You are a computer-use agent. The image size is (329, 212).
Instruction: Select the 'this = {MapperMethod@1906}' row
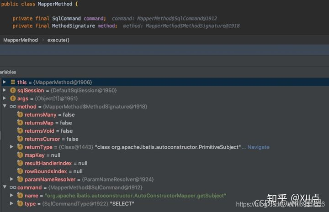tap(164, 82)
